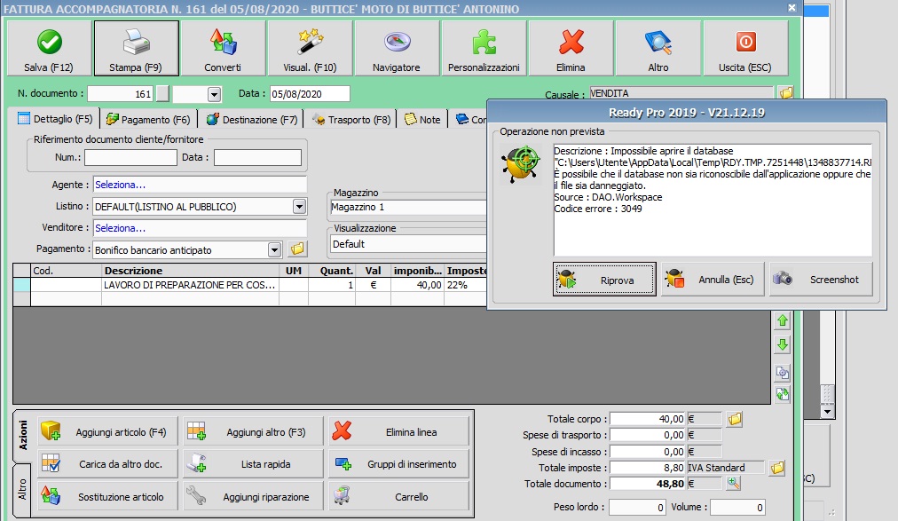
Task: Open Gruppi di inserimento
Action: tap(398, 463)
